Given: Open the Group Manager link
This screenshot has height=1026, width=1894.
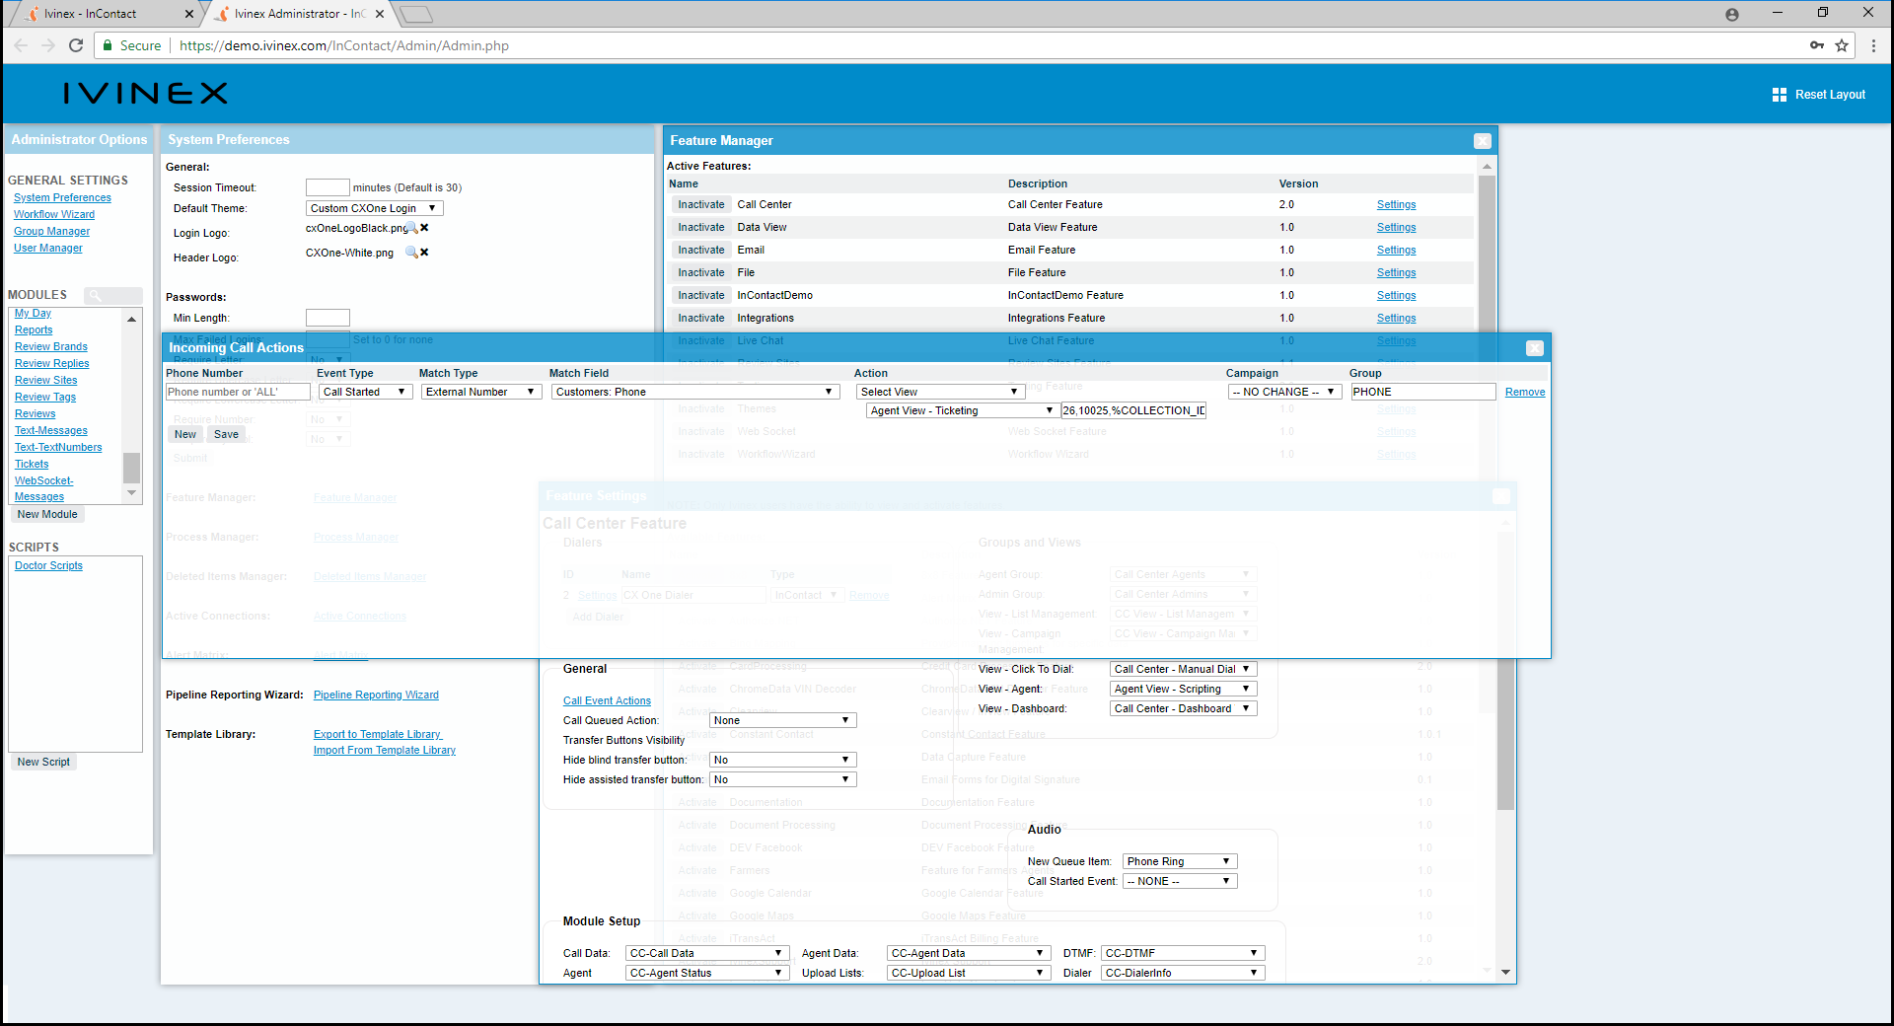Looking at the screenshot, I should (51, 232).
